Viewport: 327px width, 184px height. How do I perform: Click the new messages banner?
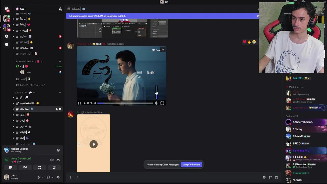(162, 16)
